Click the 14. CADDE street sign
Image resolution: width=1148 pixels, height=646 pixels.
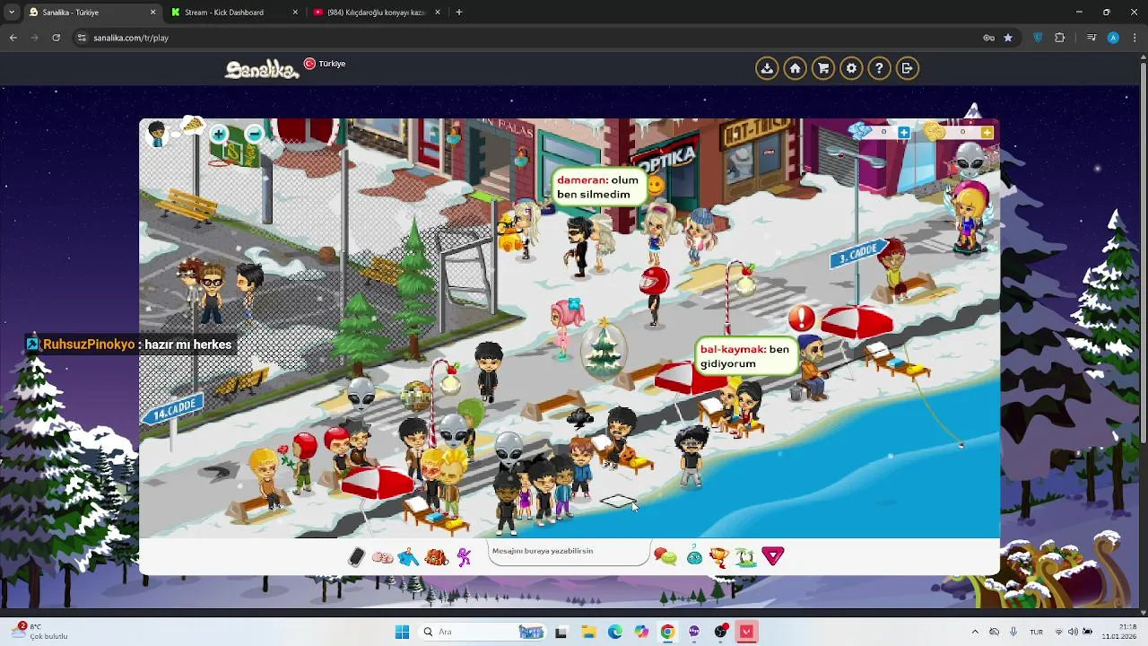(172, 411)
